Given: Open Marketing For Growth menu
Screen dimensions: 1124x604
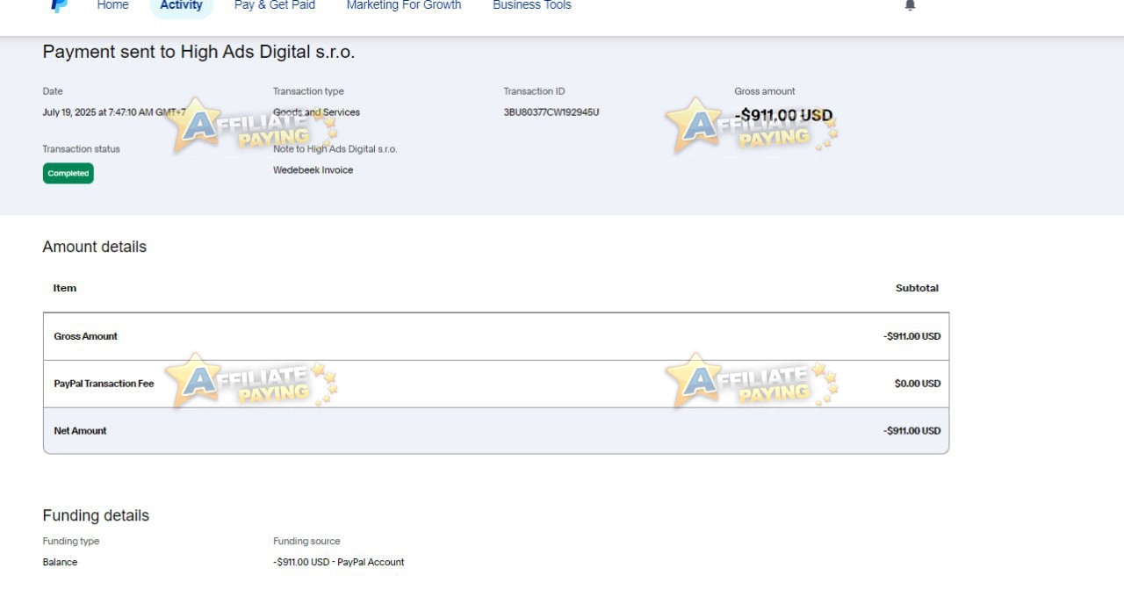Looking at the screenshot, I should (x=404, y=5).
